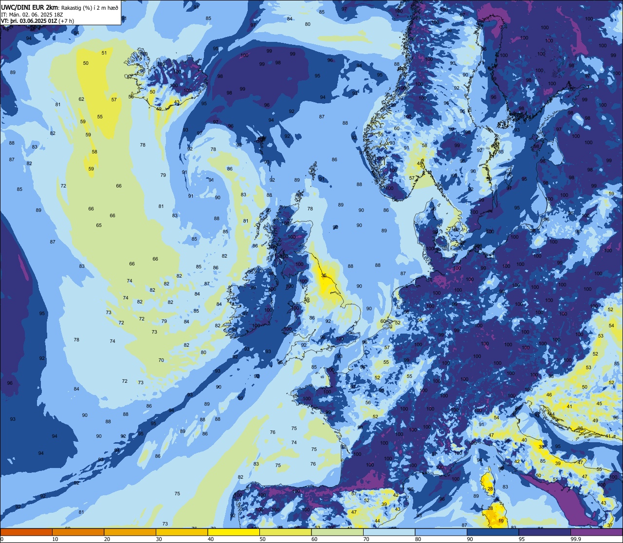Choose the legend swatch between 50 and 60
The image size is (623, 543).
[285, 532]
